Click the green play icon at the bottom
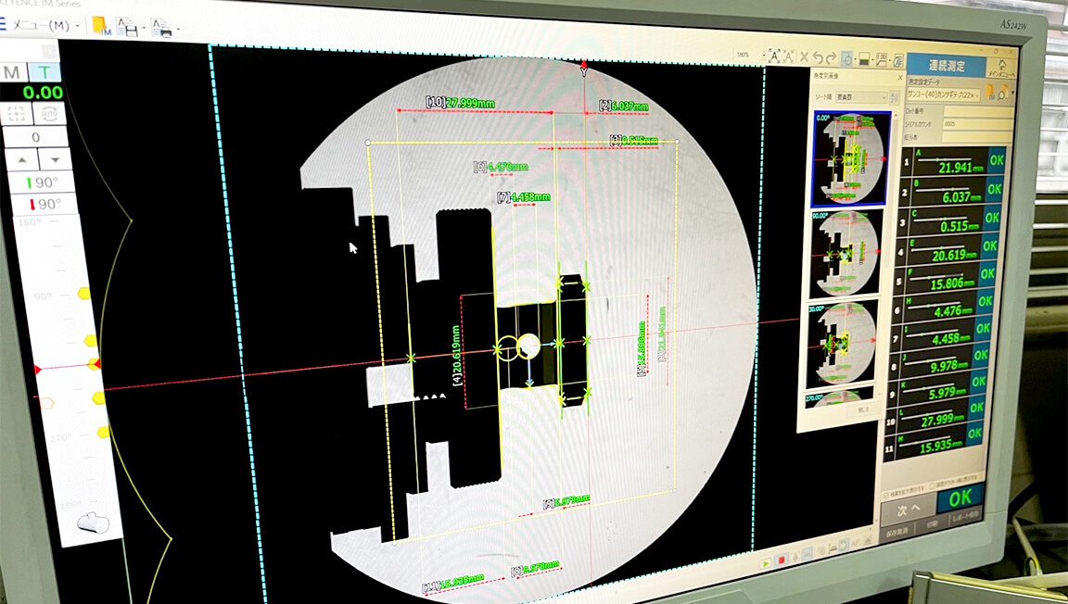The height and width of the screenshot is (604, 1068). tap(766, 562)
